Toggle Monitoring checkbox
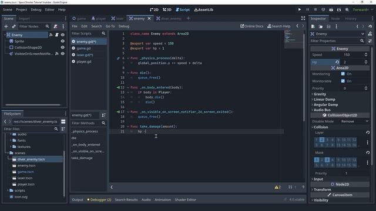The height and width of the screenshot is (211, 376). [343, 74]
